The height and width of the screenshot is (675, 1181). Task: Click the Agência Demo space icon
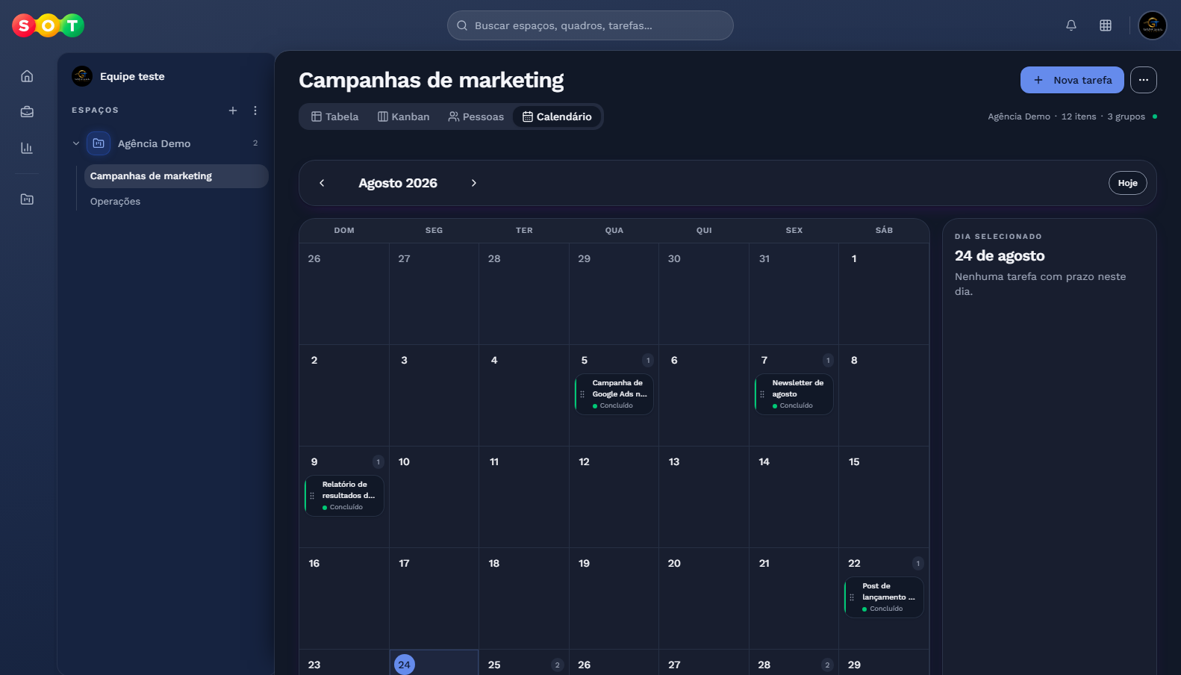(x=99, y=143)
